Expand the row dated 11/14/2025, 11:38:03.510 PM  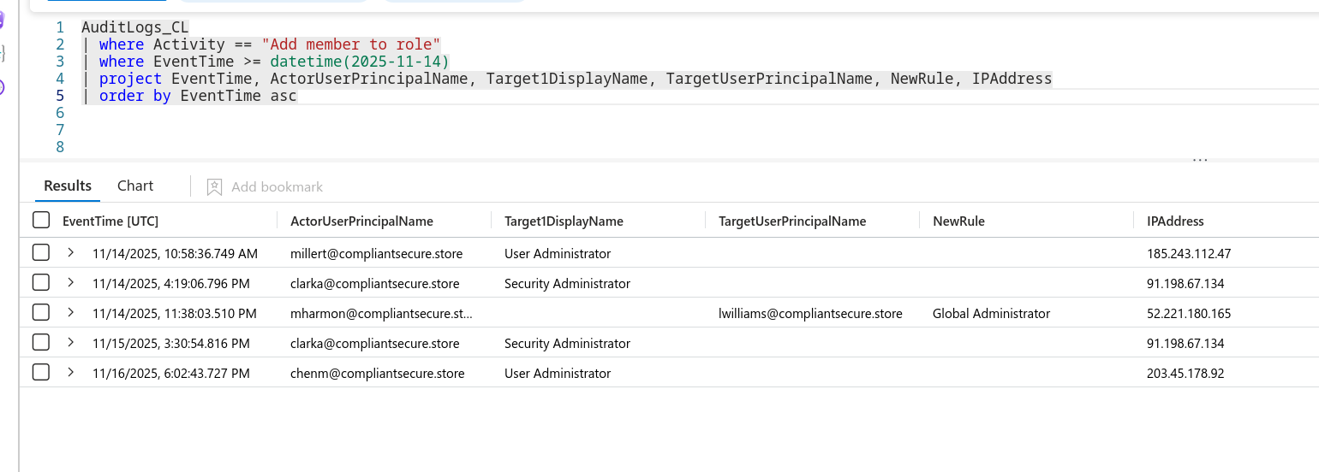pos(71,313)
